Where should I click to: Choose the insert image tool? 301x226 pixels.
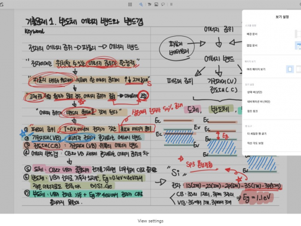point(156,4)
